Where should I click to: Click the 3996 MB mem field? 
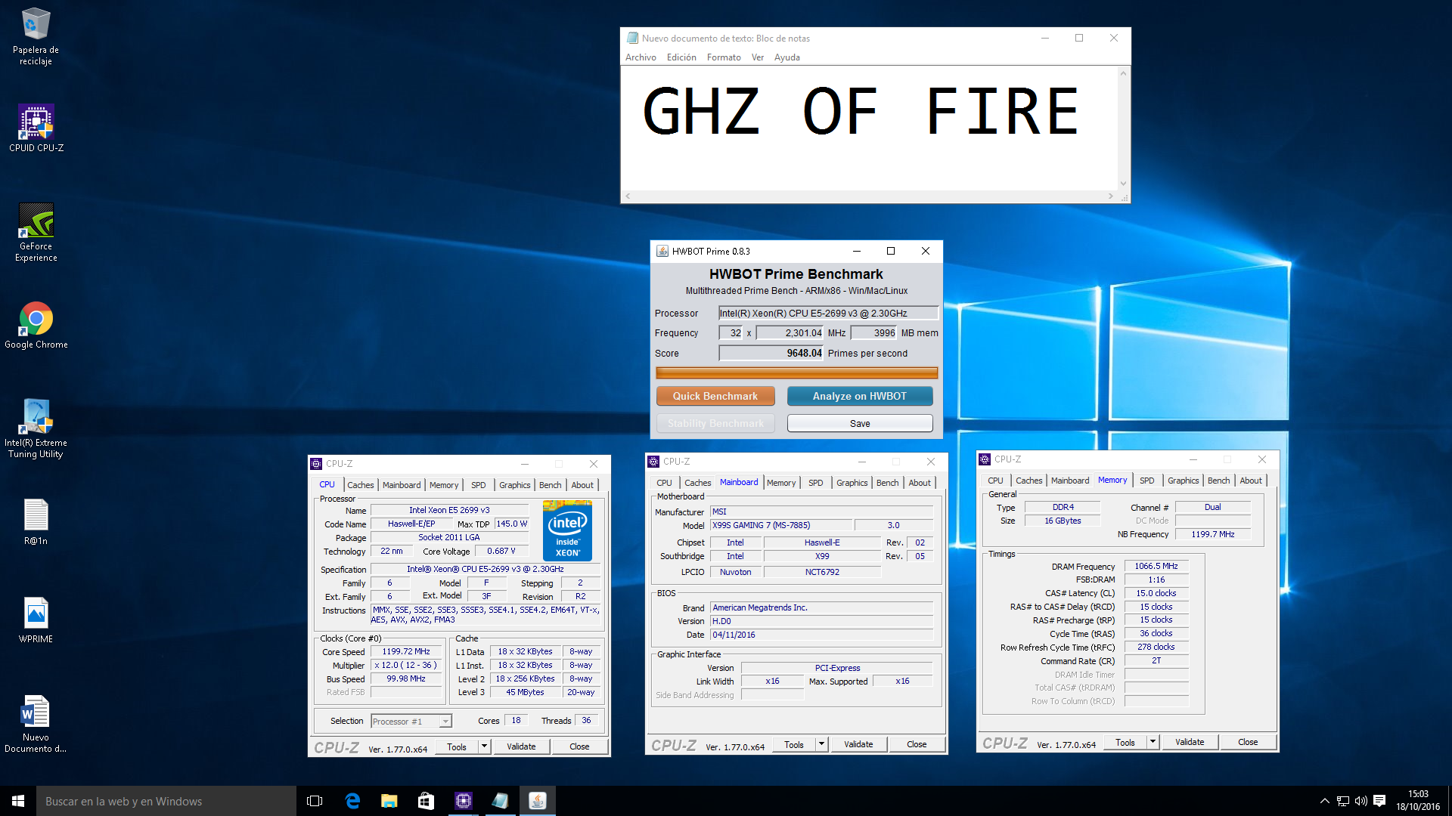[873, 332]
